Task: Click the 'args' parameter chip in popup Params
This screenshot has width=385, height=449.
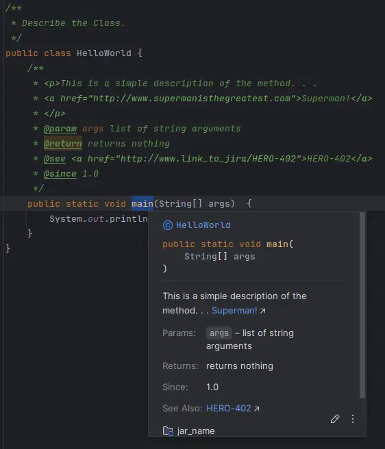Action: pos(219,333)
